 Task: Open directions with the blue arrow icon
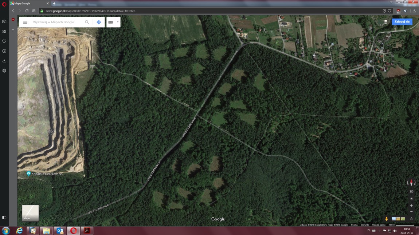[99, 22]
